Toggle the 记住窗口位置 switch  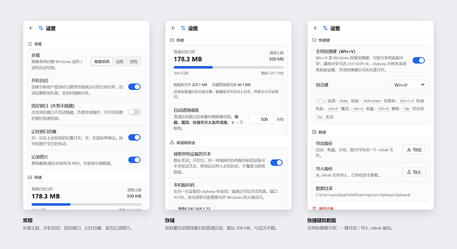pyautogui.click(x=134, y=137)
